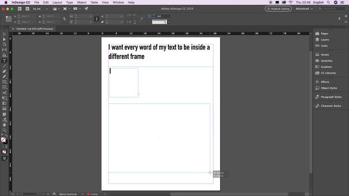The height and width of the screenshot is (196, 349).
Task: Select the Gradient Feather tool
Action: [x=4, y=109]
